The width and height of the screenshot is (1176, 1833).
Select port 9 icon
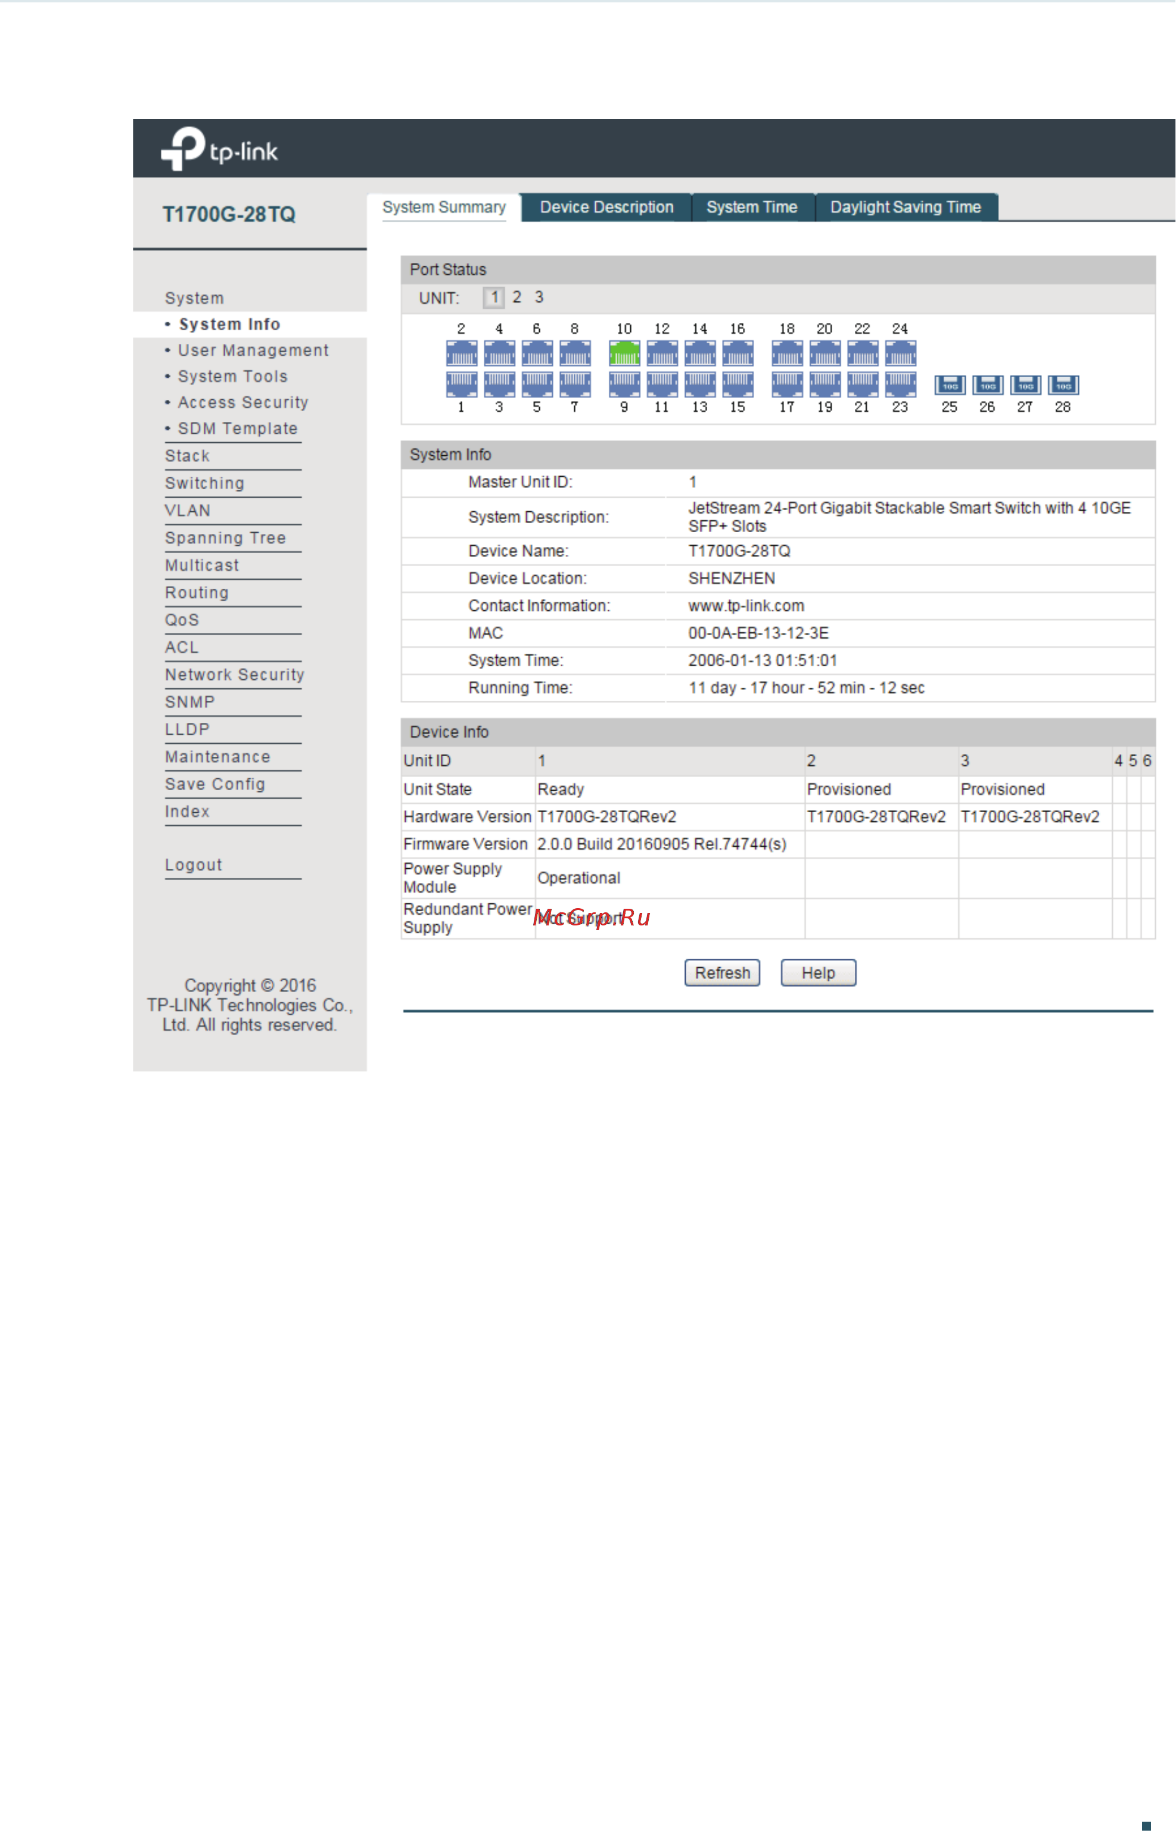coord(624,383)
